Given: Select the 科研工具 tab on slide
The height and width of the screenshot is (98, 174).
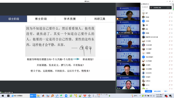Looking at the screenshot, I should [100, 19].
